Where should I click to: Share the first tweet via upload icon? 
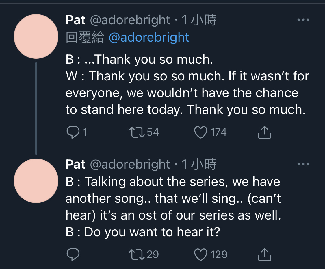coord(264,132)
